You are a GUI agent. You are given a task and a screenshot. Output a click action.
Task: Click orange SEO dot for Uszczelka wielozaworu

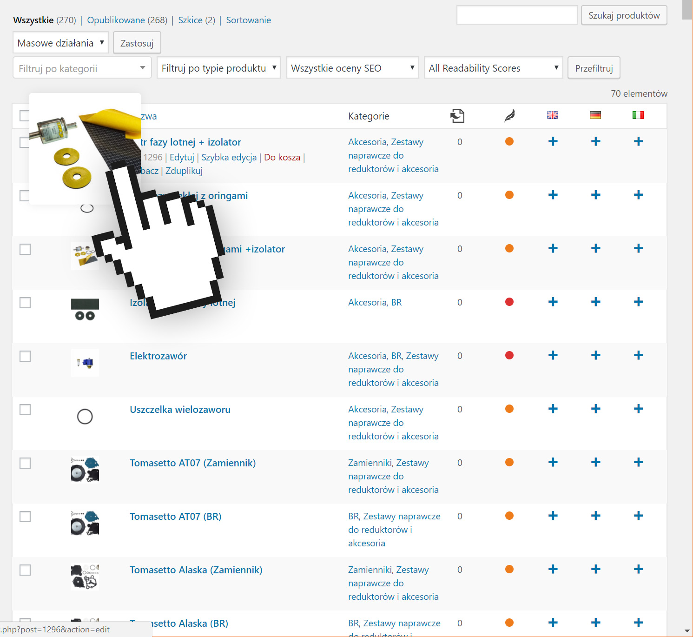pyautogui.click(x=509, y=409)
